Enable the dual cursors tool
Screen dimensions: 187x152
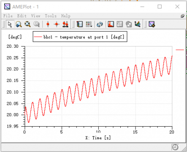click(x=65, y=24)
